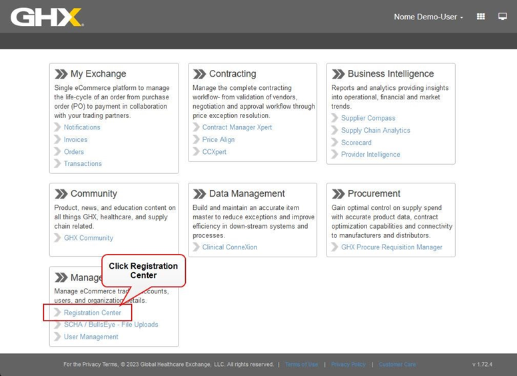Expand the Nome Demo-User dropdown

click(428, 17)
